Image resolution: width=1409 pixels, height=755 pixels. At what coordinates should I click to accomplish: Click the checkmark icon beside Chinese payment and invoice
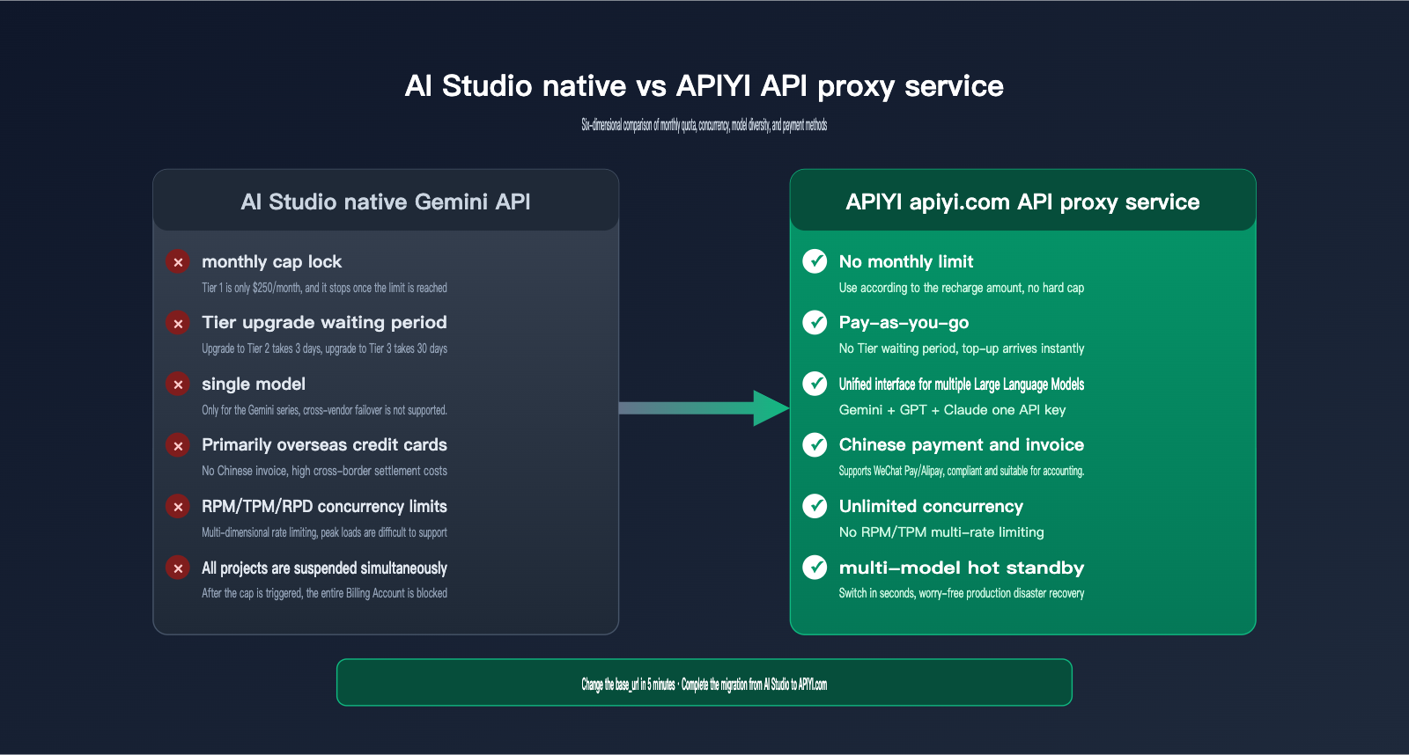pyautogui.click(x=815, y=444)
